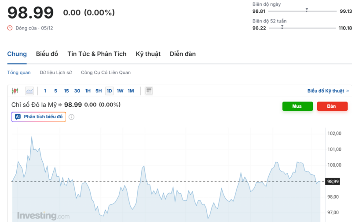Click the clock icon next to Đóng cửa
This screenshot has height=222, width=352.
(x=10, y=28)
